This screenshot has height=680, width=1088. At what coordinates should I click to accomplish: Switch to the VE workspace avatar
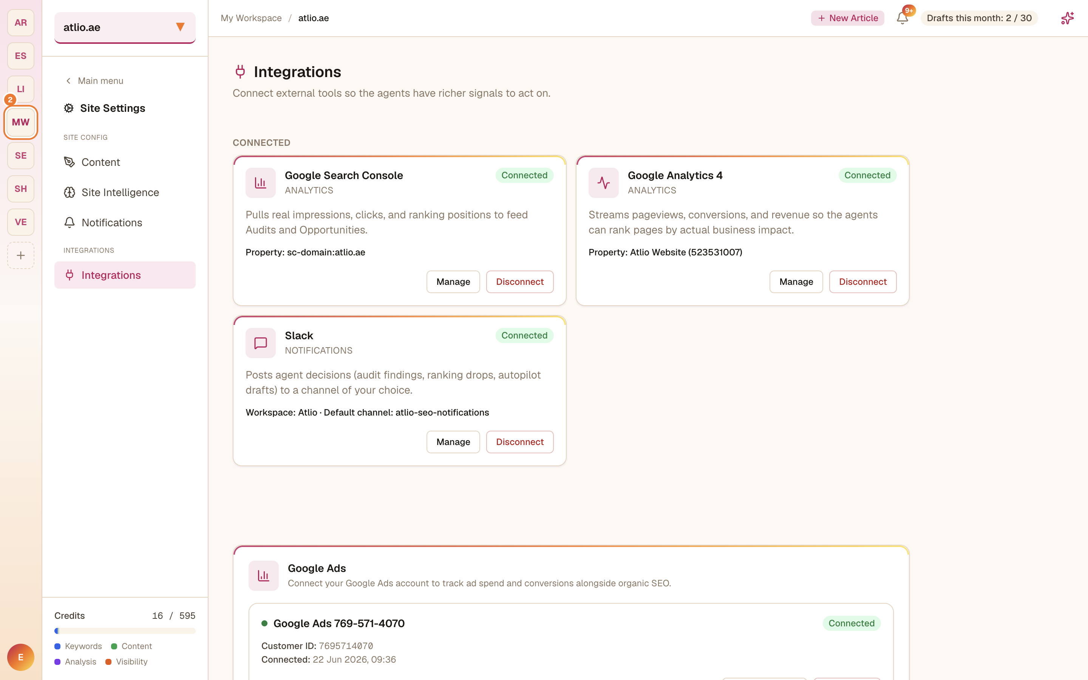21,222
